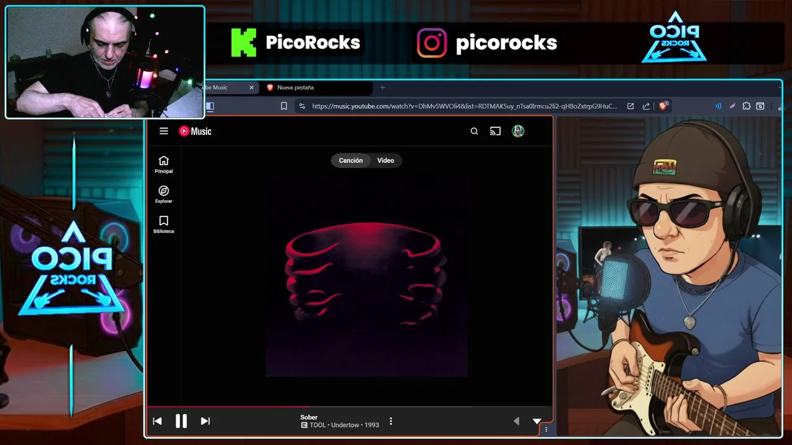
Task: Open YouTube Music search
Action: [x=474, y=131]
